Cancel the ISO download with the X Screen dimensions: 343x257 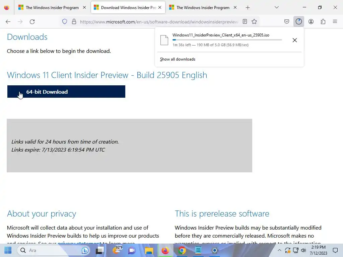295,40
